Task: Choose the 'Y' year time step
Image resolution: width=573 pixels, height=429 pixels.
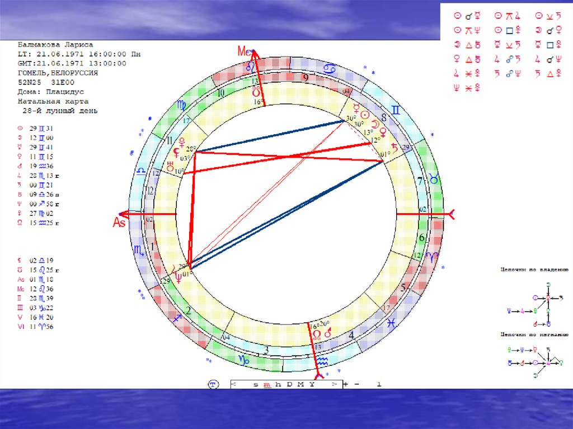Action: (312, 385)
